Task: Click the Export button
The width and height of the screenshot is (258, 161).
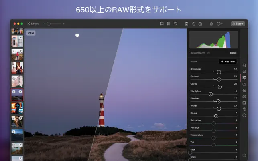Action: (x=238, y=24)
